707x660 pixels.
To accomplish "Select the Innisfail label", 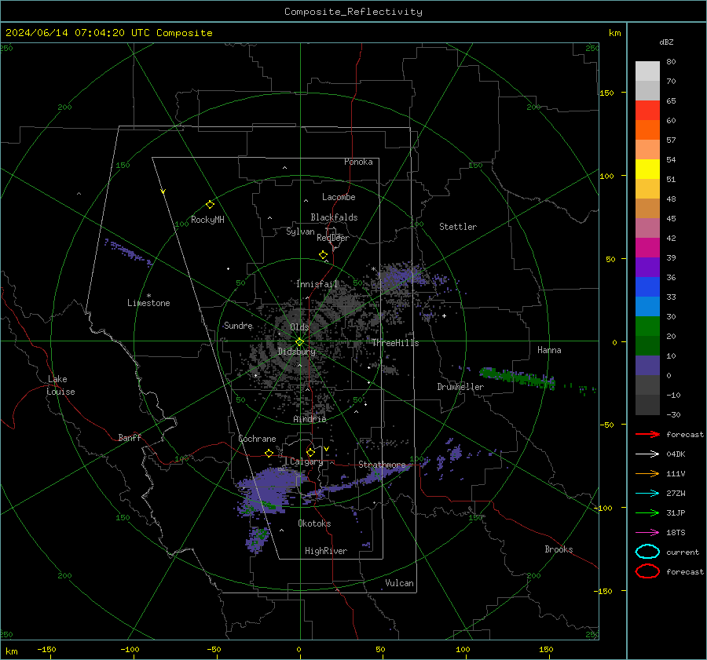I will [317, 284].
